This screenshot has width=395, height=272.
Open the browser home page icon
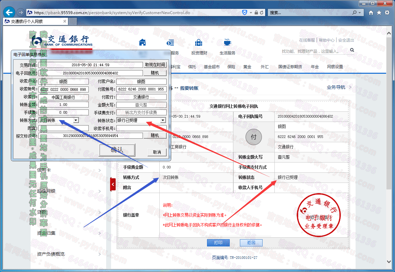[371, 12]
